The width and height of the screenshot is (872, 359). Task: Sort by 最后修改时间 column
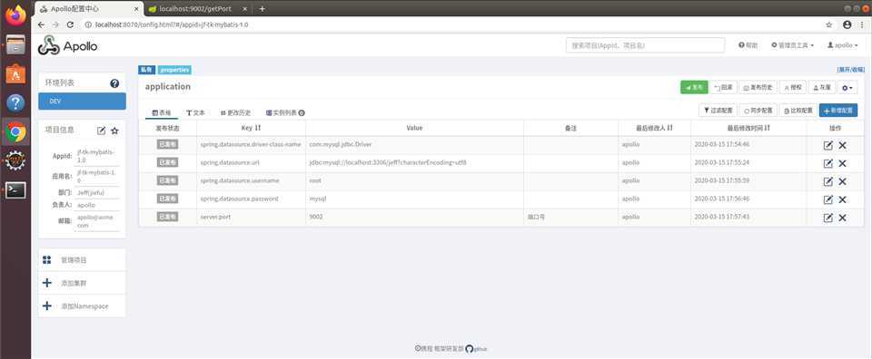click(x=767, y=128)
